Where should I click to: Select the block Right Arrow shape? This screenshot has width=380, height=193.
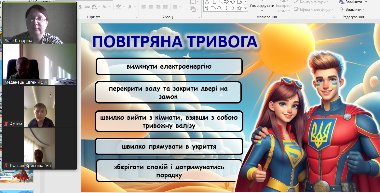(226, 2)
